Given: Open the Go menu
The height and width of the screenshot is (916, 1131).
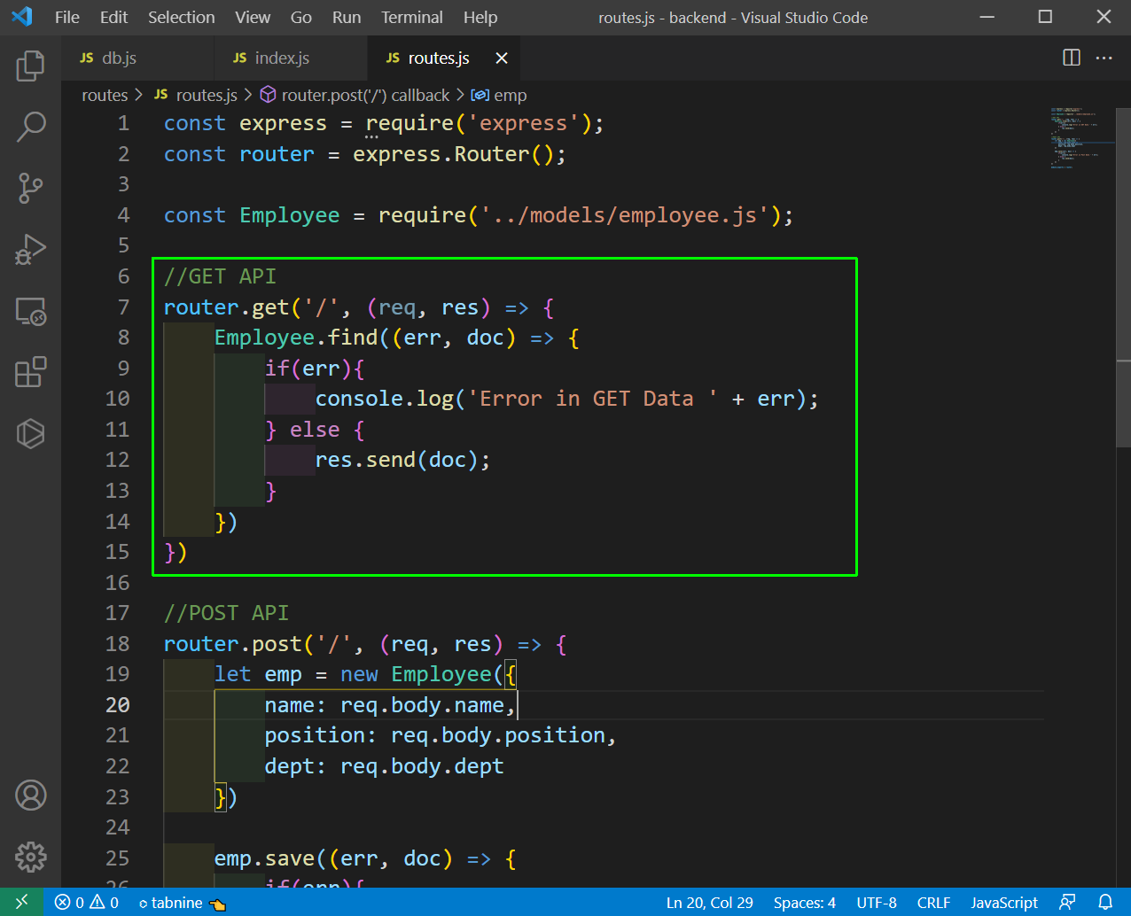Looking at the screenshot, I should [301, 18].
